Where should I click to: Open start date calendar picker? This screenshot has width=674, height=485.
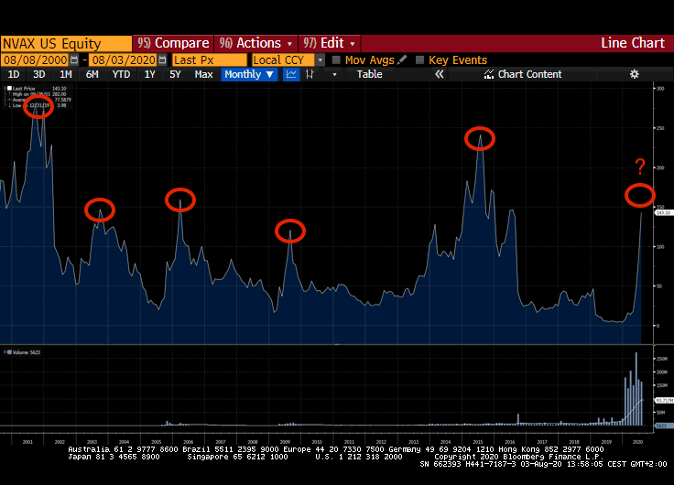tap(74, 59)
